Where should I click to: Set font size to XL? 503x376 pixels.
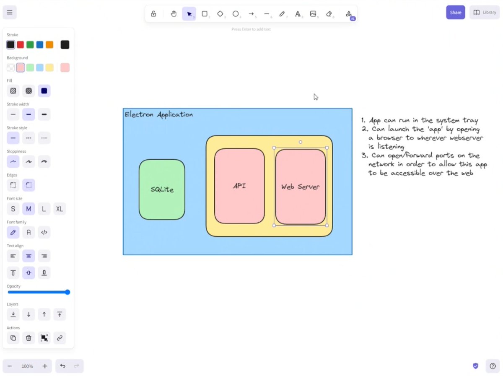(60, 209)
